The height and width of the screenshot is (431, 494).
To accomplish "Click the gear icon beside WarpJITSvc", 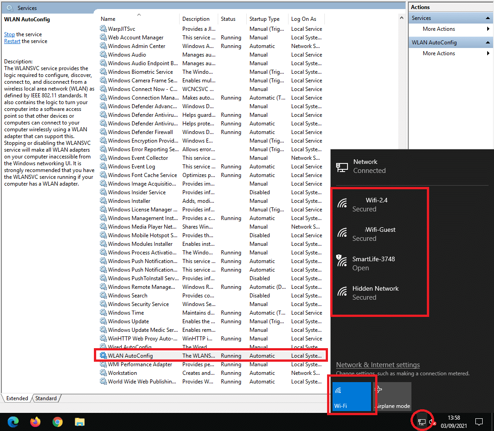I will point(103,29).
